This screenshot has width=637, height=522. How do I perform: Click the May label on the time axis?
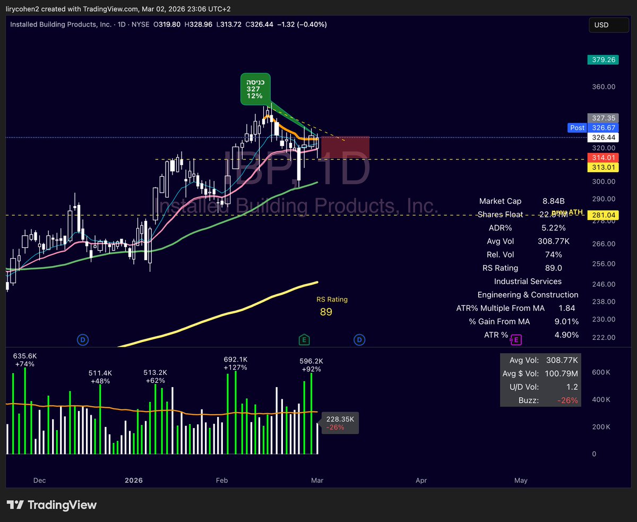521,481
